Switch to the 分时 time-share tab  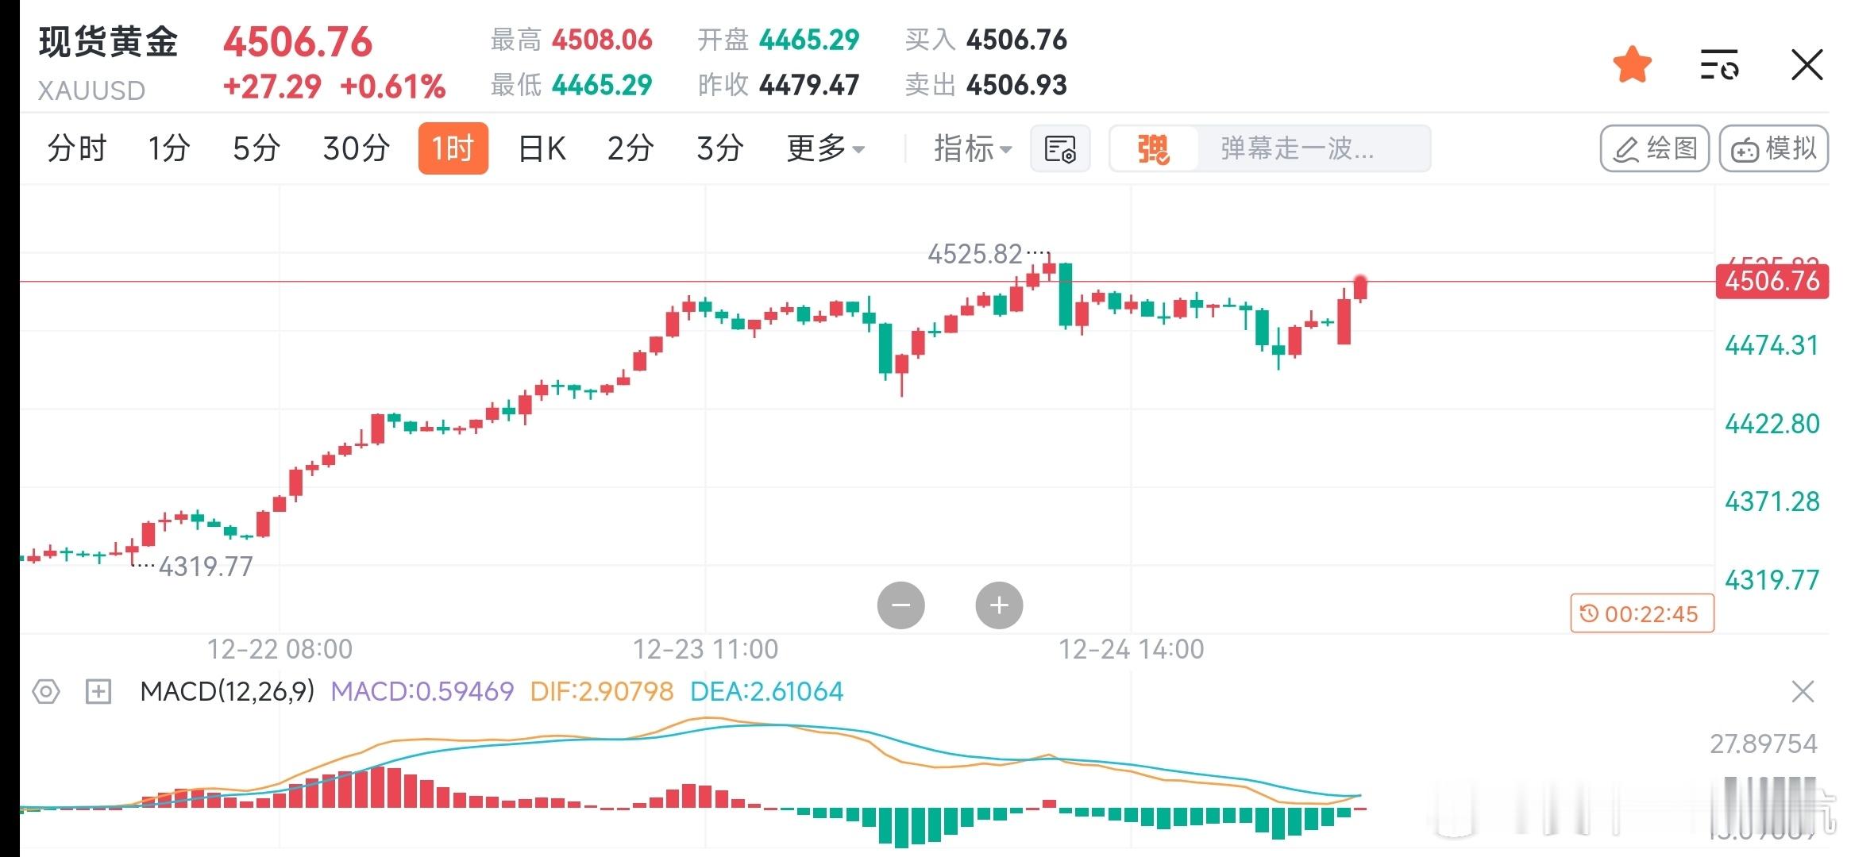(x=77, y=148)
